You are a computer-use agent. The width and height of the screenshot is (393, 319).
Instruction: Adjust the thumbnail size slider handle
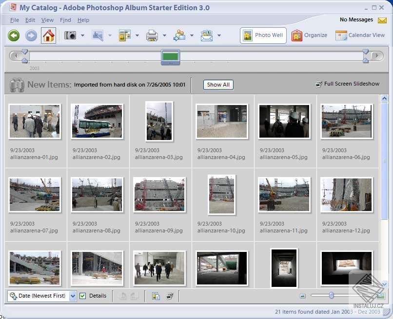pyautogui.click(x=332, y=296)
